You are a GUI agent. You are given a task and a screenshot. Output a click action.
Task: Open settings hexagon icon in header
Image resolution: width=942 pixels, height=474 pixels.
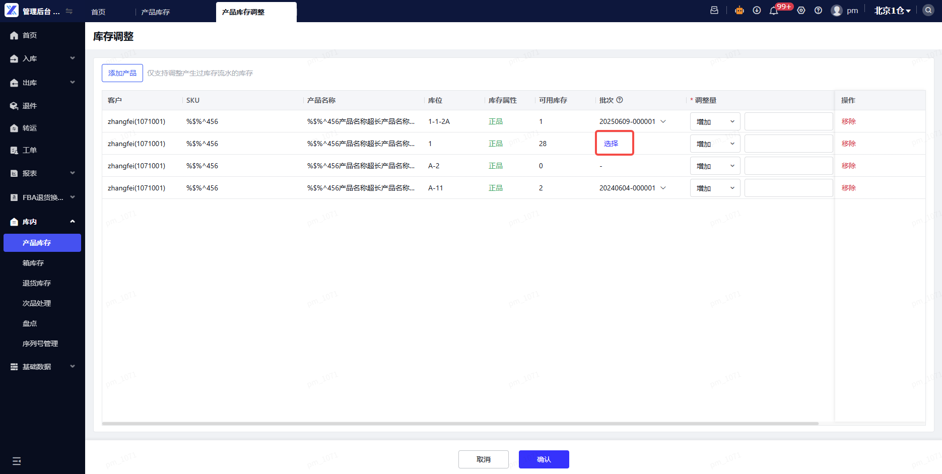click(801, 11)
